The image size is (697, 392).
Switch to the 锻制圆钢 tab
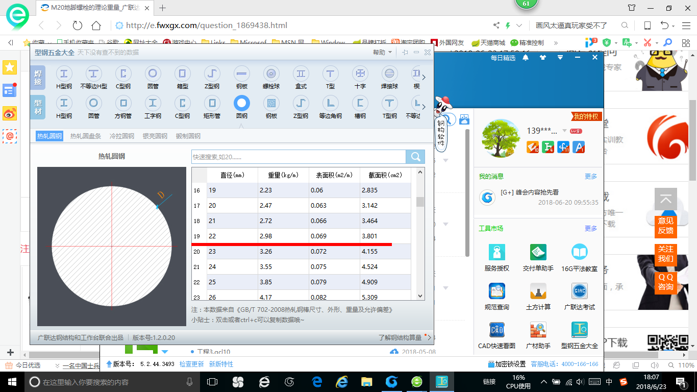[188, 136]
